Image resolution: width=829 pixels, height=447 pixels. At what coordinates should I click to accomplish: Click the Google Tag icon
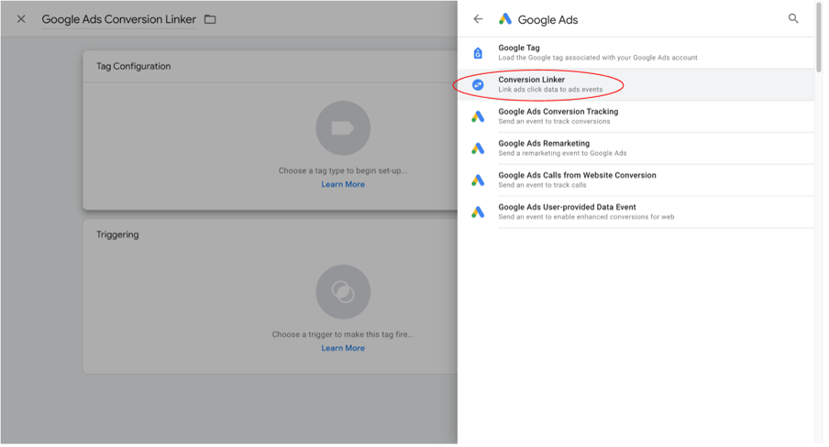click(478, 53)
